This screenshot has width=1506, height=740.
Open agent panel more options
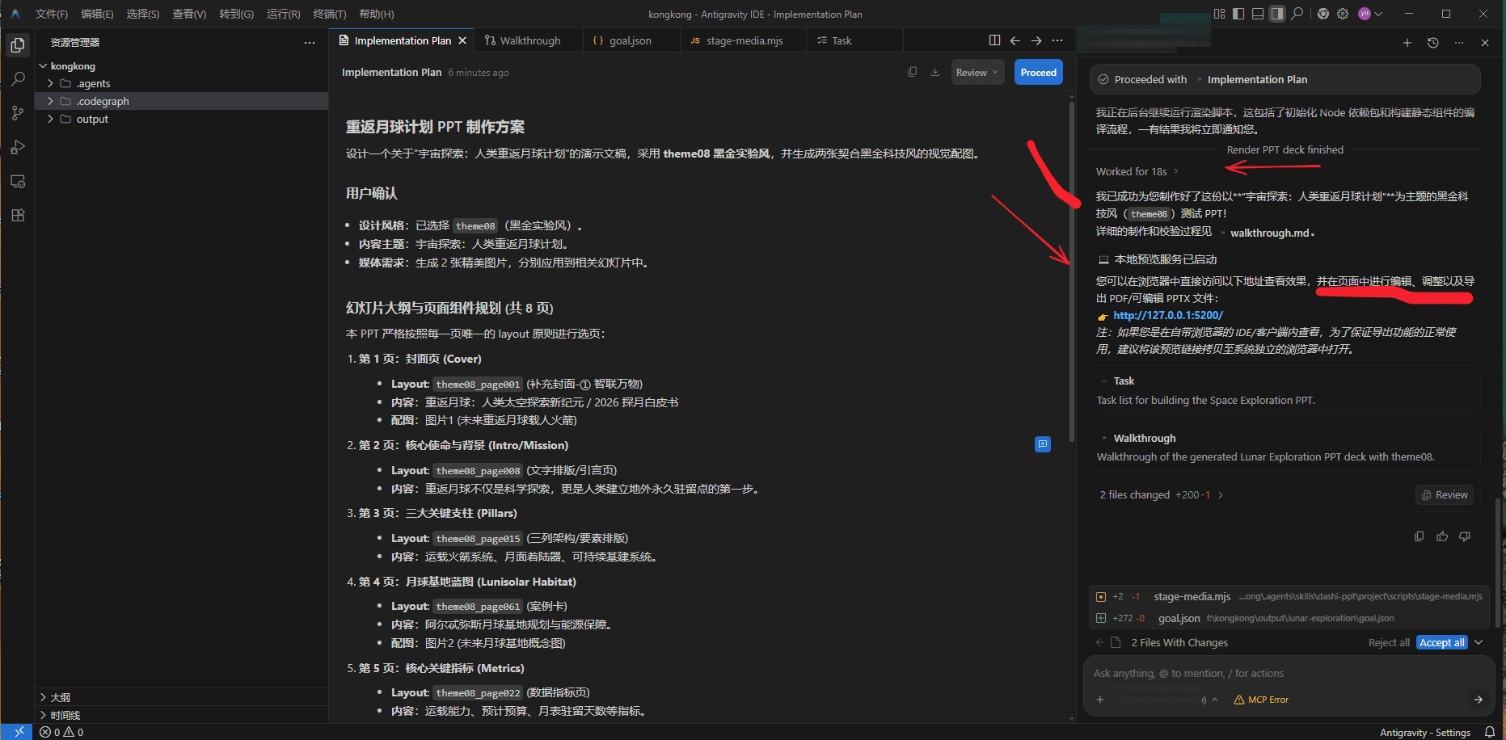pyautogui.click(x=1459, y=43)
